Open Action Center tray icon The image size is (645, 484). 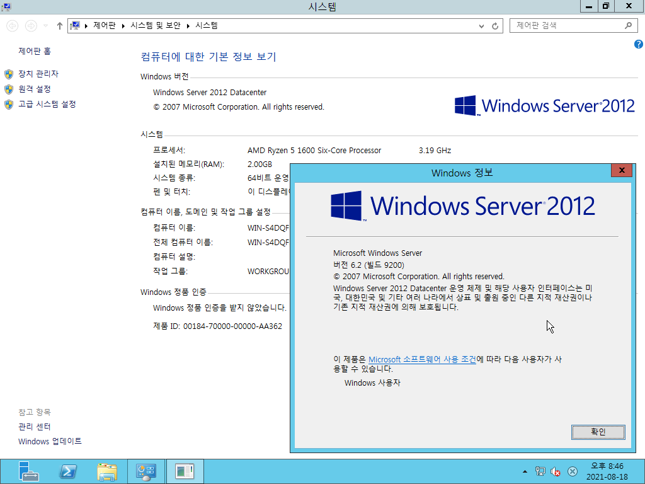point(572,471)
